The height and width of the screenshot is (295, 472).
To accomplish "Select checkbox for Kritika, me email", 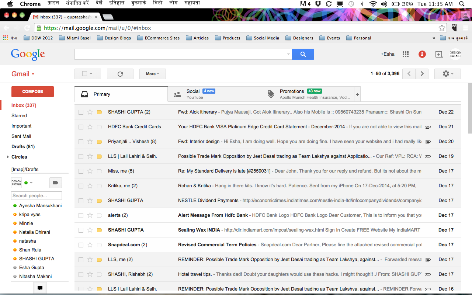I will pyautogui.click(x=81, y=186).
